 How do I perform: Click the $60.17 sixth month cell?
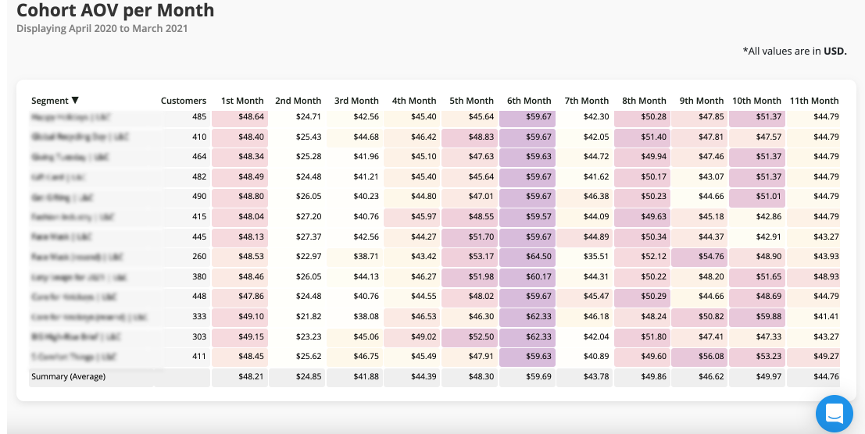(528, 277)
